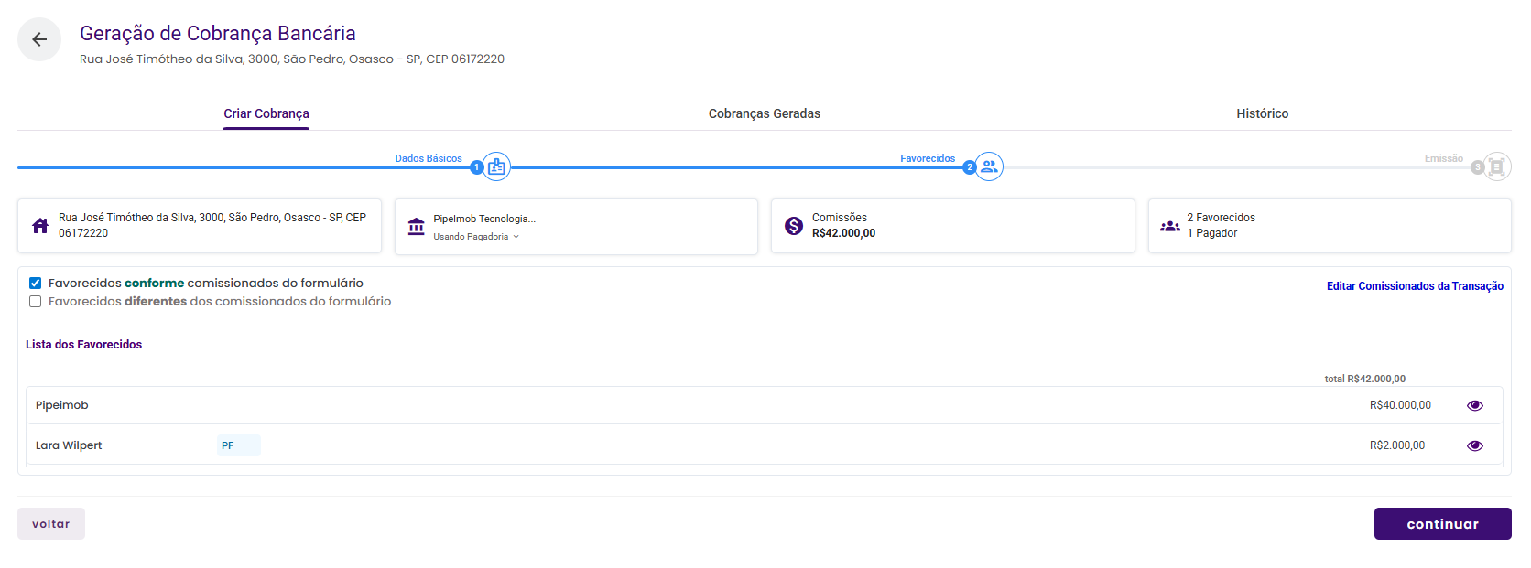Viewport: 1531px width, 568px height.
Task: Click the address text in first card
Action: pyautogui.click(x=212, y=225)
